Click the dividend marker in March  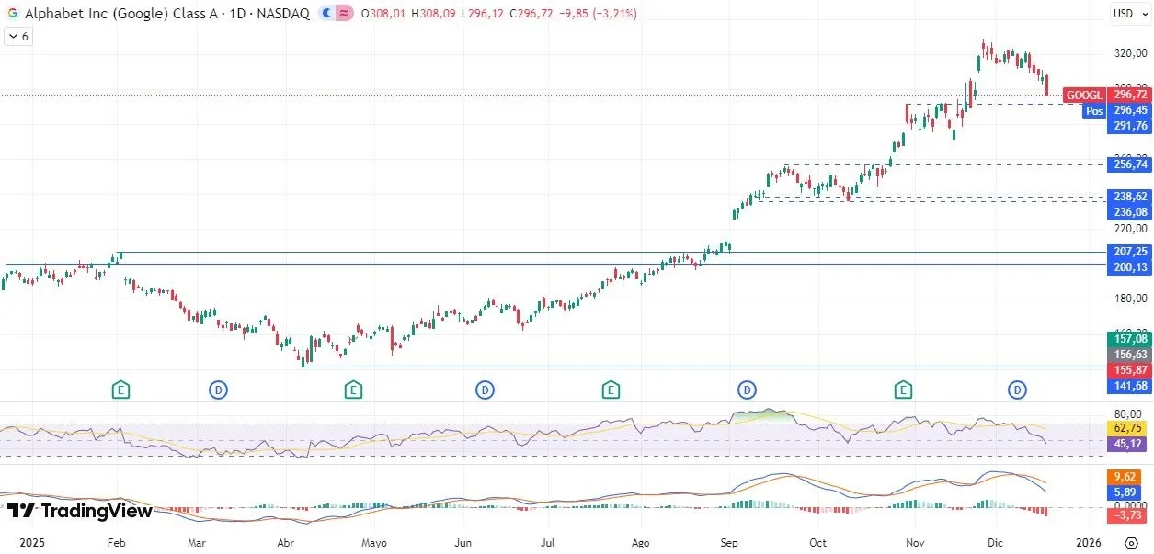tap(218, 390)
